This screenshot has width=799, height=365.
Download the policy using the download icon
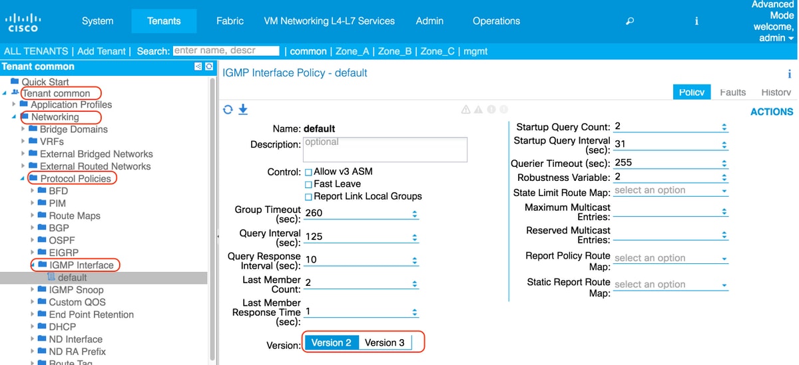pos(243,110)
